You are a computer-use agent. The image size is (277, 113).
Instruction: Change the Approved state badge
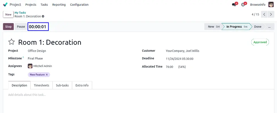(x=260, y=42)
